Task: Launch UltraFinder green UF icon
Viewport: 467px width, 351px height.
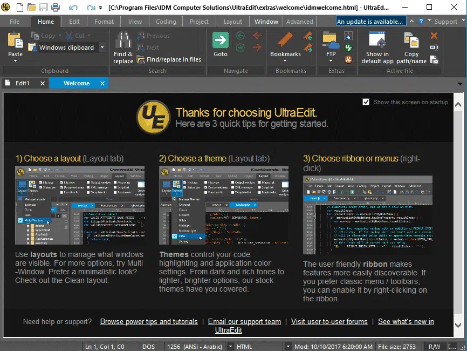Action: pyautogui.click(x=348, y=48)
